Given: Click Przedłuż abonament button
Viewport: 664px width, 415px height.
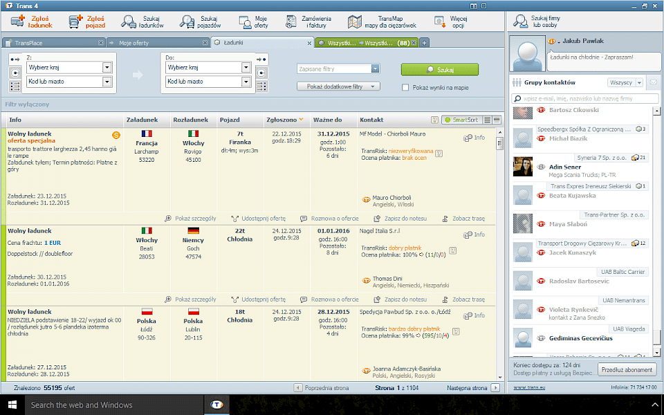Looking at the screenshot, I should [627, 369].
